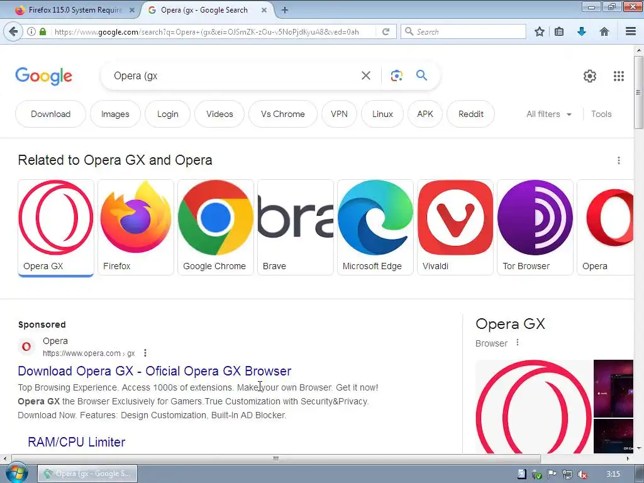Open more options for Related to Opera GX
The image size is (644, 483).
(x=619, y=160)
